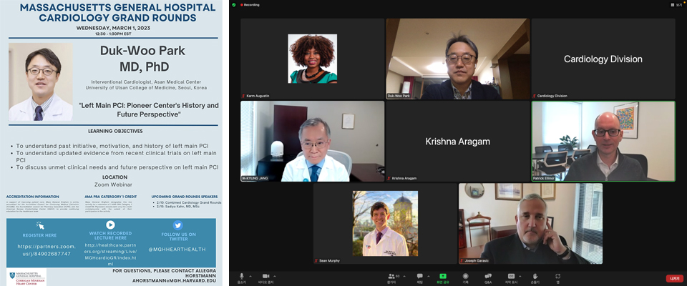Click the Register Here label

(x=39, y=235)
